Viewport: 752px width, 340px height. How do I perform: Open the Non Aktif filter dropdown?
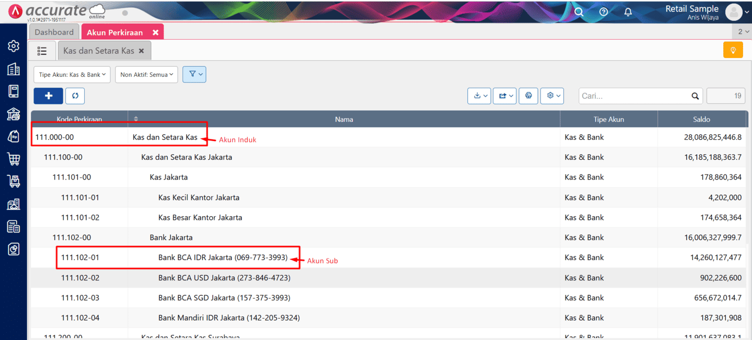[146, 75]
